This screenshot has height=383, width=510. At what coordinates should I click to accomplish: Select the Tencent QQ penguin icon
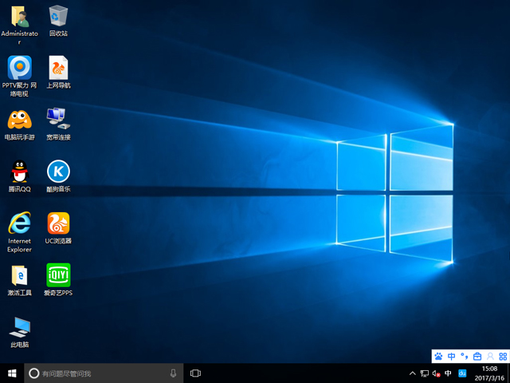click(19, 172)
